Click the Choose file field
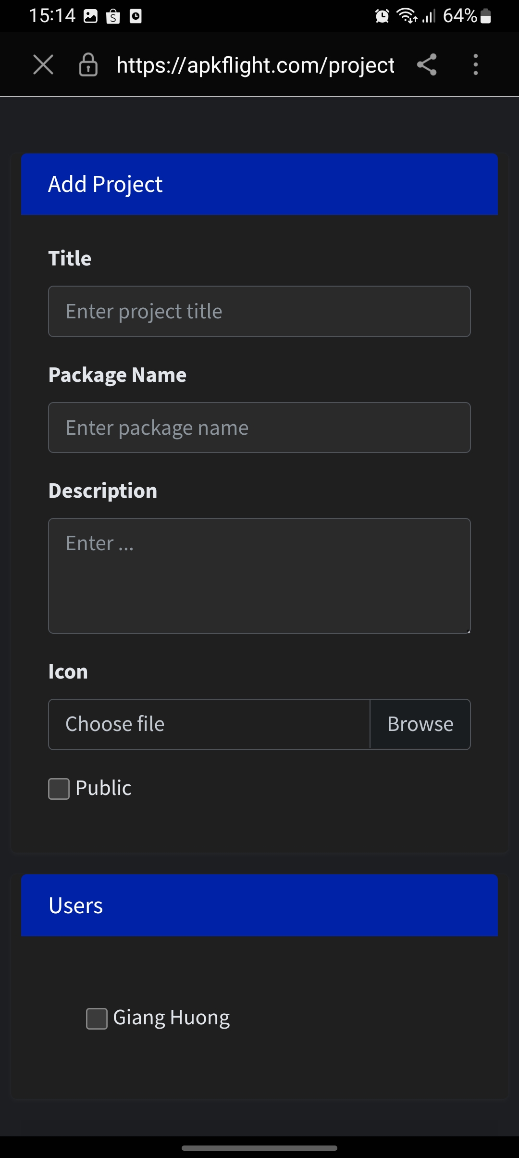This screenshot has height=1158, width=519. [x=209, y=724]
